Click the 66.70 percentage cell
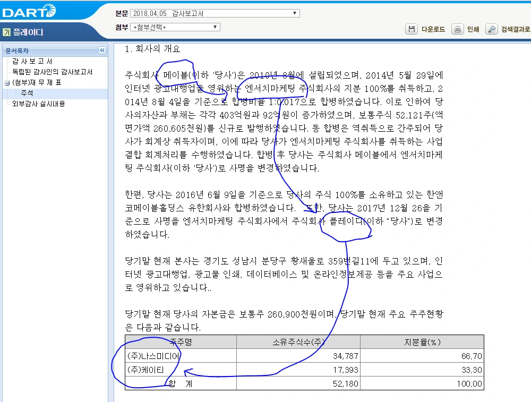Screen dimensions: 531x402 [x=422, y=356]
